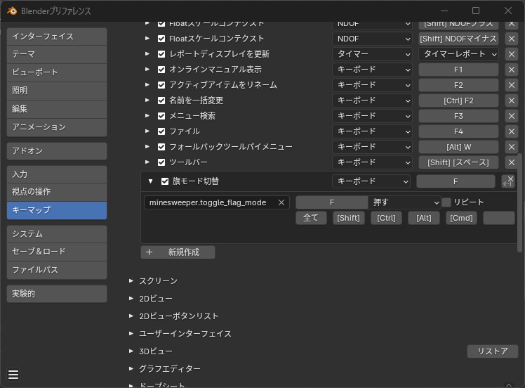The height and width of the screenshot is (388, 525).
Task: Clear the minesweeper.toggle_flag_mode operator field
Action: click(281, 202)
